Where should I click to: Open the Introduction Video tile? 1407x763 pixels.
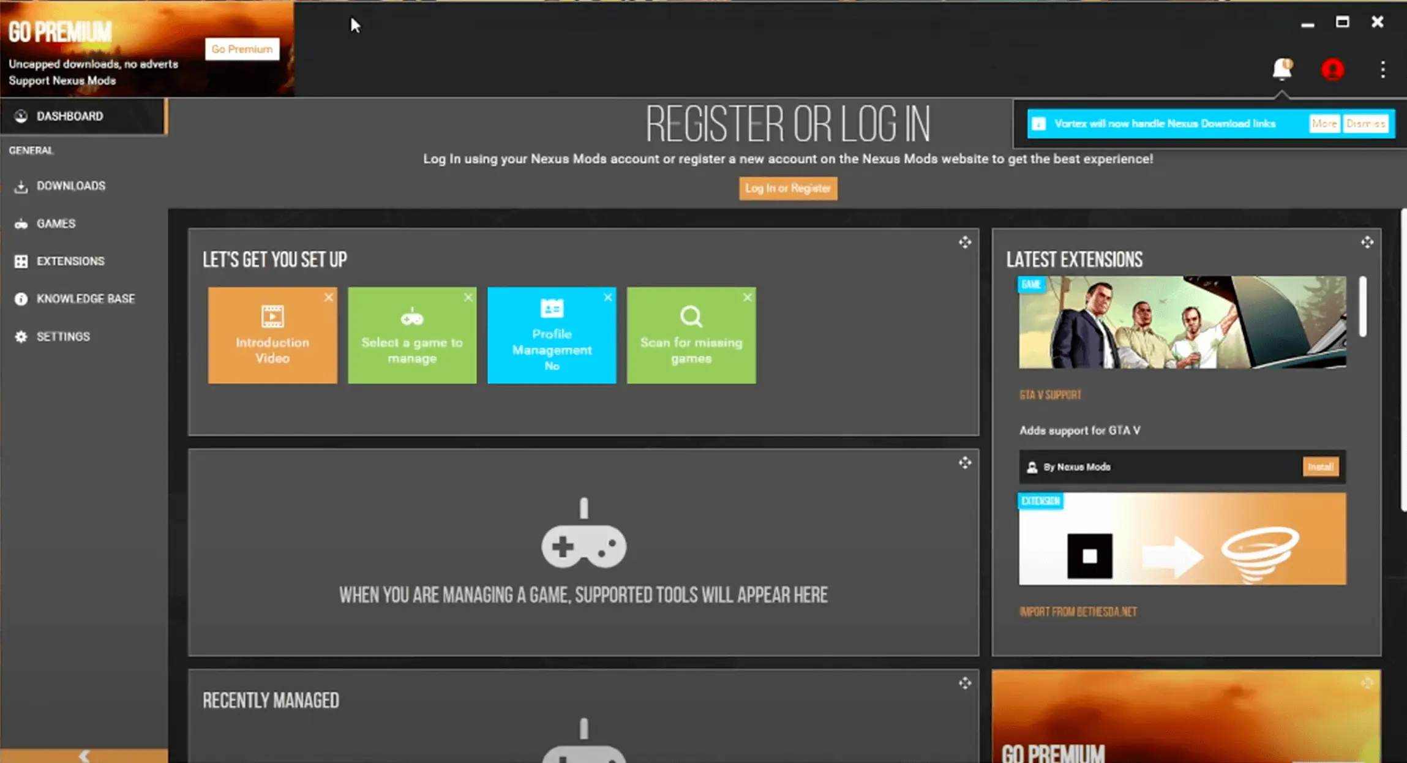pyautogui.click(x=272, y=336)
